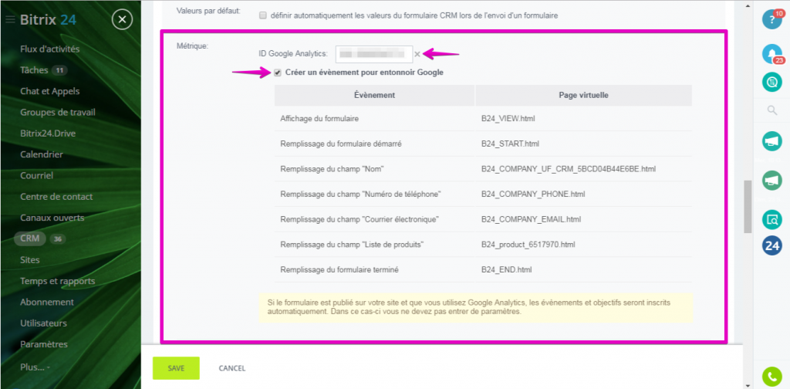This screenshot has height=389, width=790.
Task: Toggle 'Créer un évènement pour entonnoir Google' checkbox
Action: tap(278, 73)
